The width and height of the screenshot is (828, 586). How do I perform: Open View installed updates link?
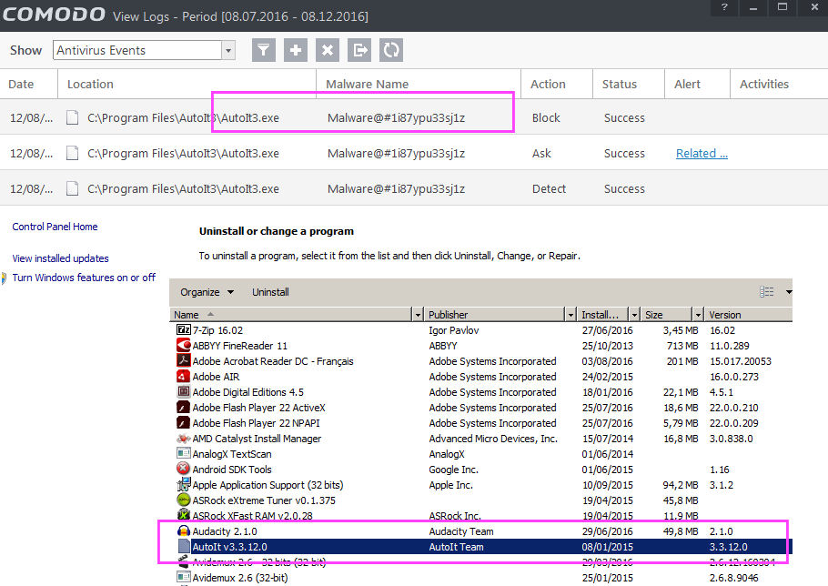coord(60,258)
